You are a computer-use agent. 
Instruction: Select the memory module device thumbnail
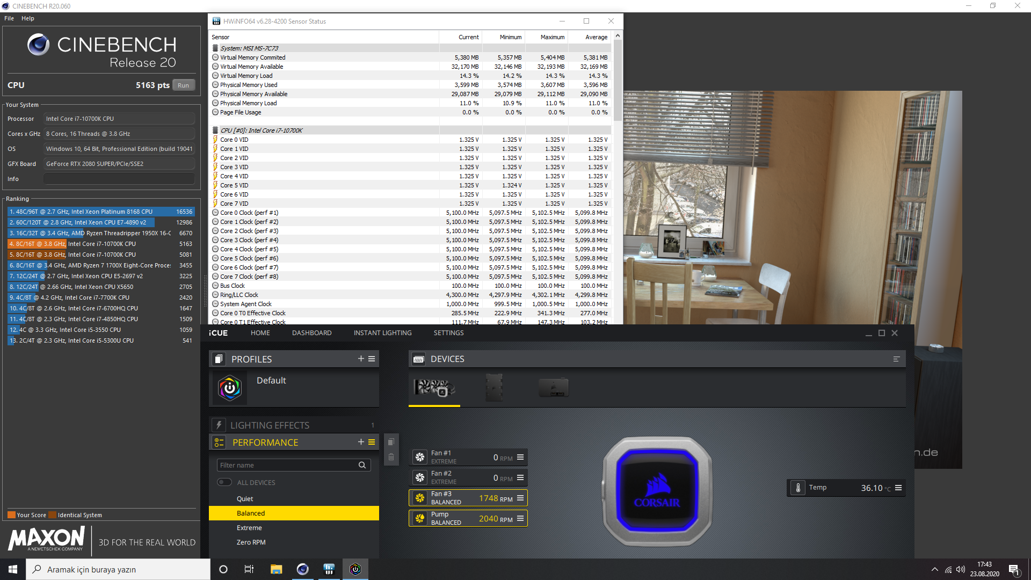coord(493,387)
